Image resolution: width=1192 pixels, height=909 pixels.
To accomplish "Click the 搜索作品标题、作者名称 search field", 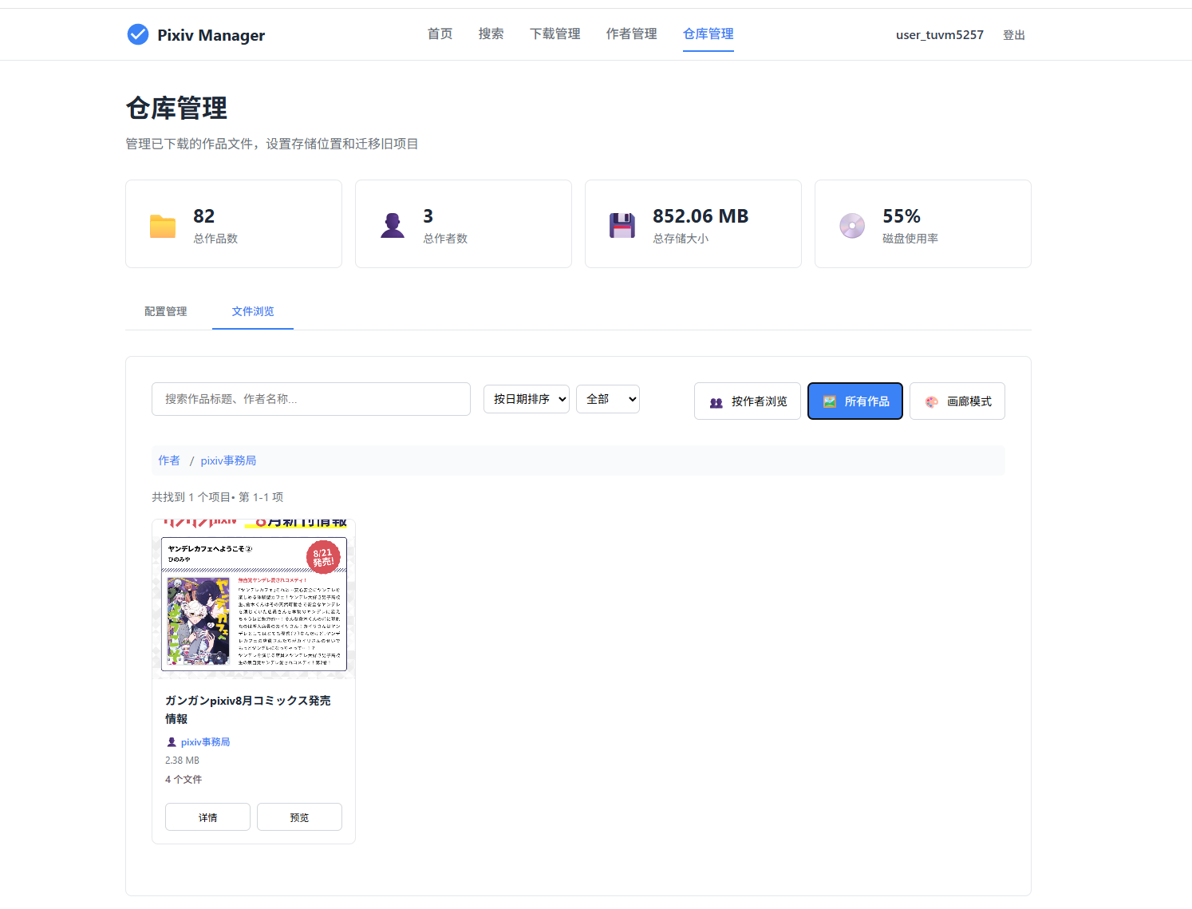I will point(311,399).
